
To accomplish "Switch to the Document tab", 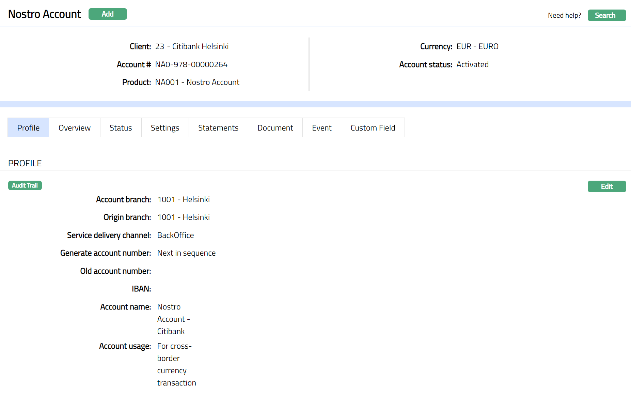I will (x=275, y=128).
